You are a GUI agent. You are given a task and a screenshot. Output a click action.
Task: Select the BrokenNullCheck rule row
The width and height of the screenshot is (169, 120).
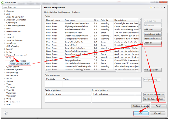point(92,32)
